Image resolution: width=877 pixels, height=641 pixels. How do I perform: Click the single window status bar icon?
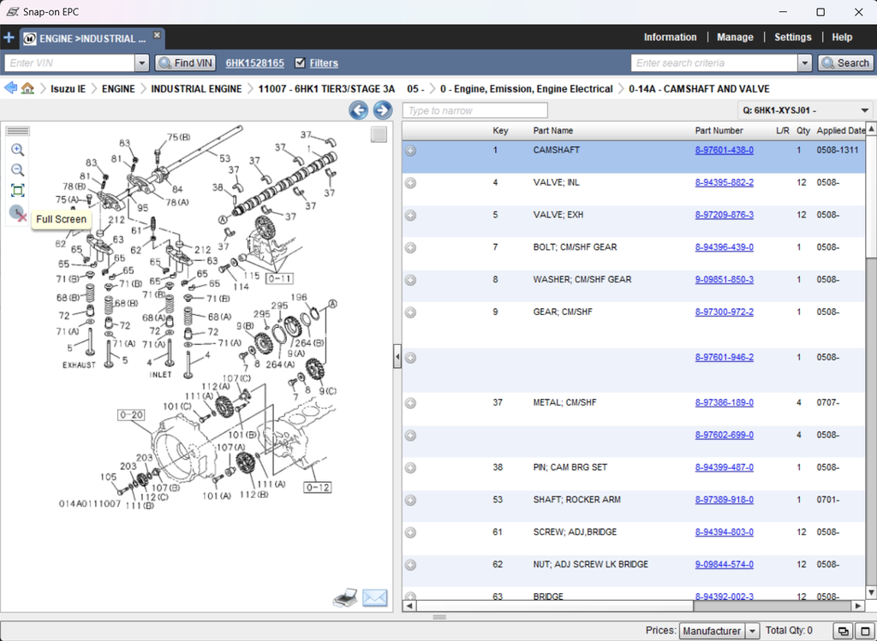coord(865,631)
